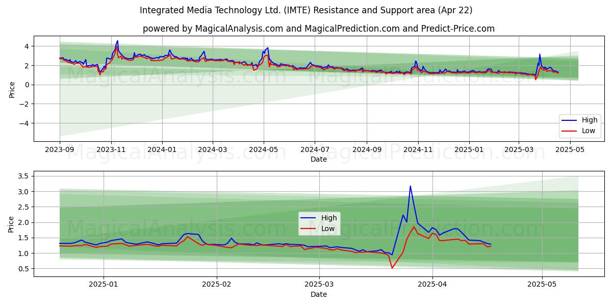Viewport: 612px width, 306px height.
Task: Click the 2024-09 tick label on the top chart
Action: point(367,150)
